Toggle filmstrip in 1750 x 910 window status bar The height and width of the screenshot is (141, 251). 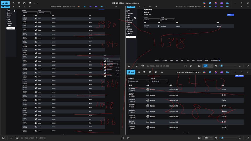(129, 66)
